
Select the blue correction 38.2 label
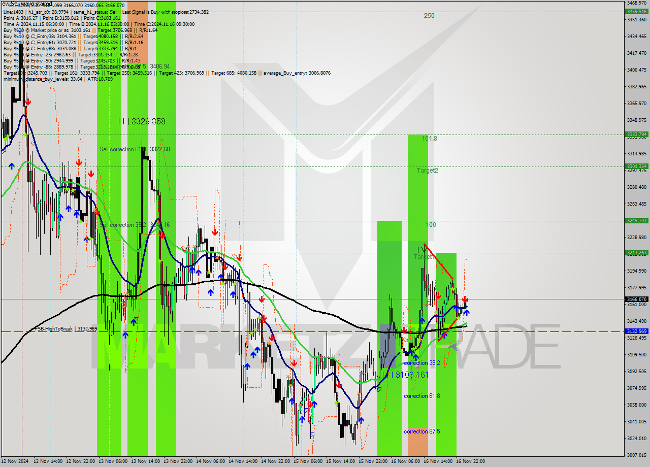422,363
